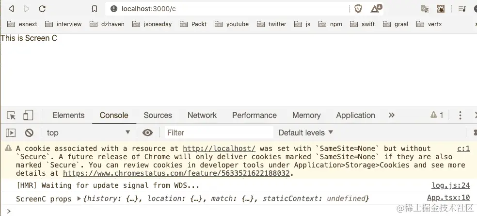Image resolution: width=477 pixels, height=216 pixels.
Task: Open the Performance tab
Action: (254, 115)
